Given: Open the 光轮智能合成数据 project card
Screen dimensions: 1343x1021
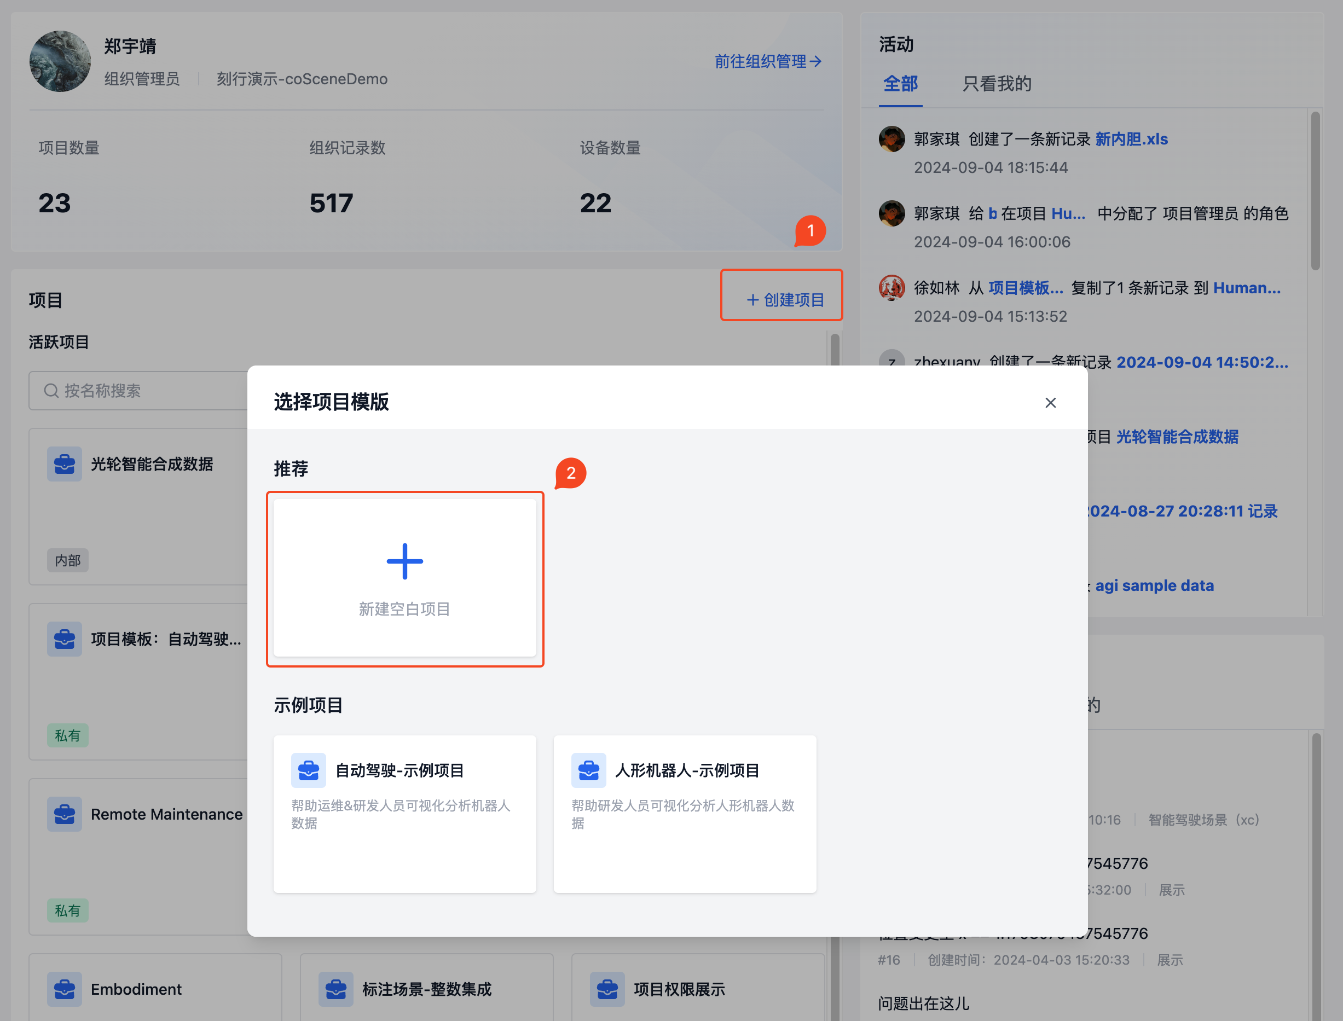Looking at the screenshot, I should point(138,507).
